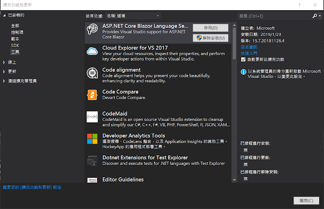Click the search magnifier icon
Viewport: 324px width, 209px height.
click(314, 16)
